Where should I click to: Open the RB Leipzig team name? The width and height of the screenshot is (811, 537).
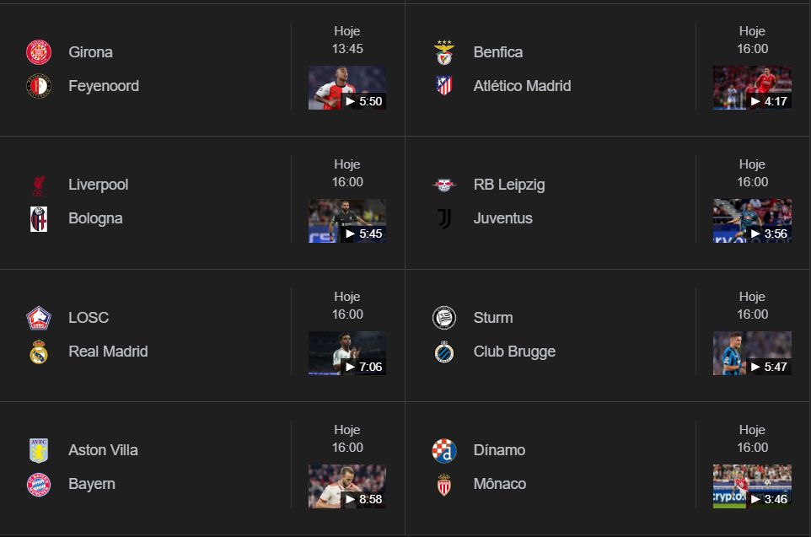(x=509, y=185)
